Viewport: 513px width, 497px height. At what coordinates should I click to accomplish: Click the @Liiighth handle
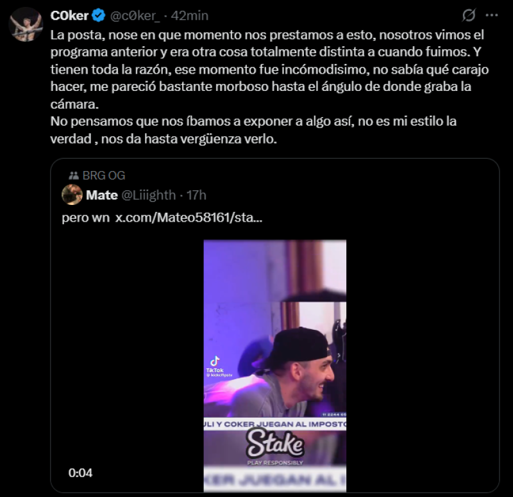click(149, 195)
